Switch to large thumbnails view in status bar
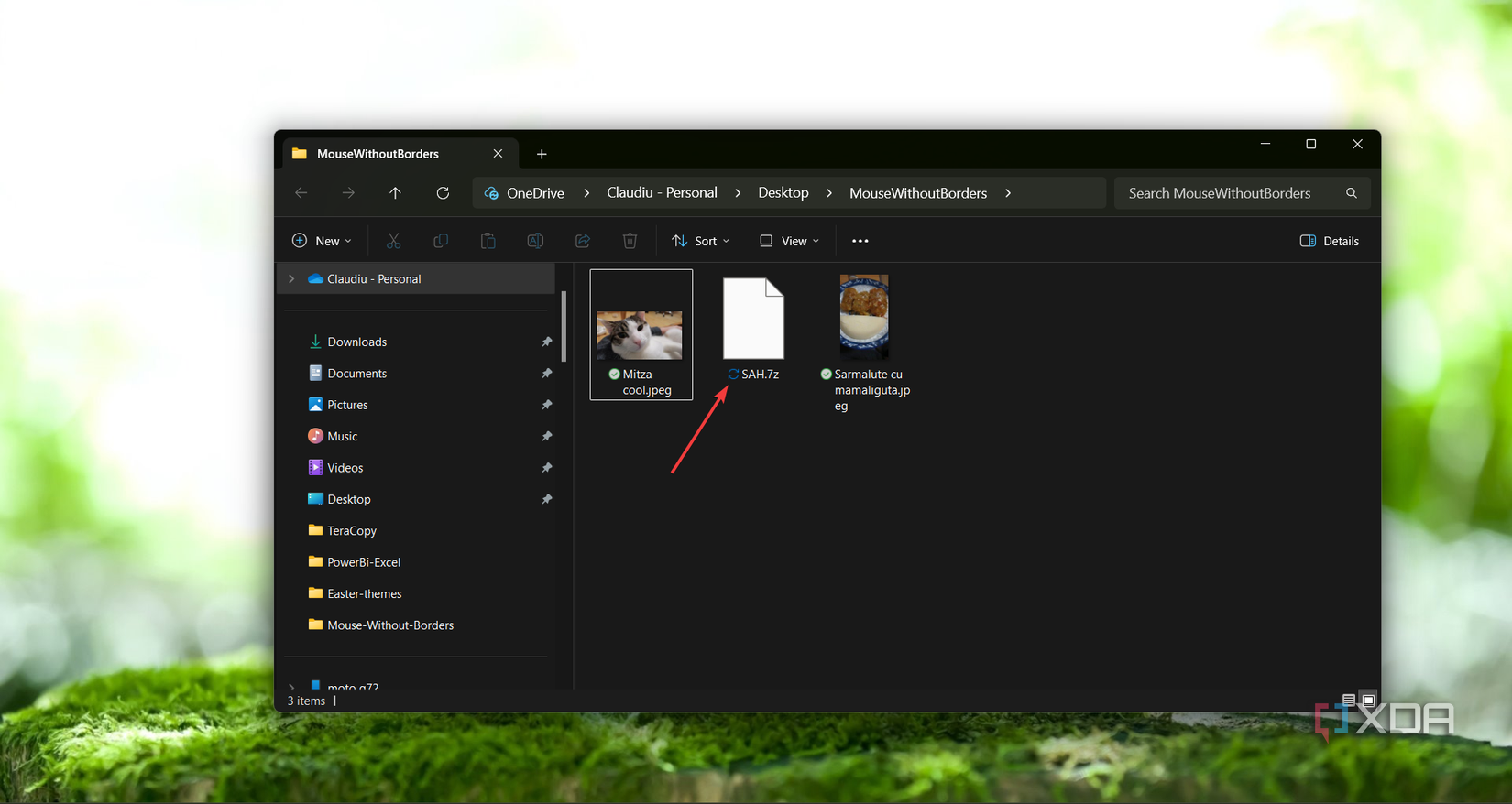The height and width of the screenshot is (804, 1512). (x=1368, y=701)
